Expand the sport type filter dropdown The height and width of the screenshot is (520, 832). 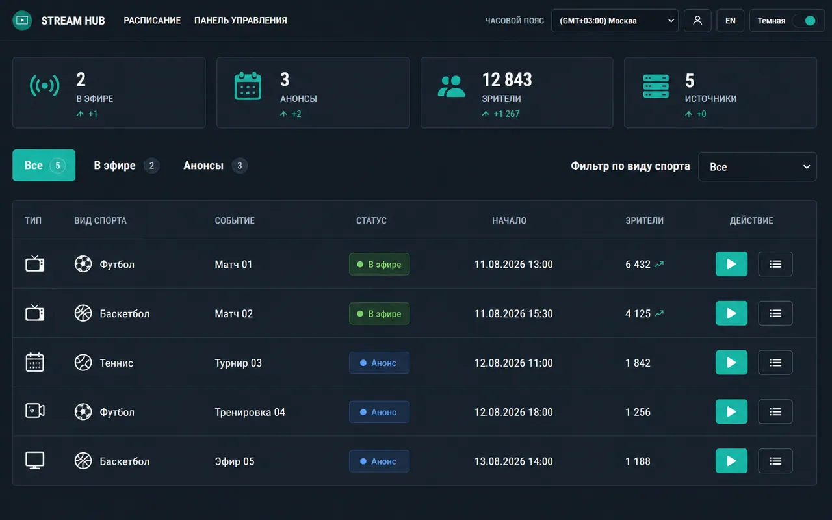[x=757, y=166]
